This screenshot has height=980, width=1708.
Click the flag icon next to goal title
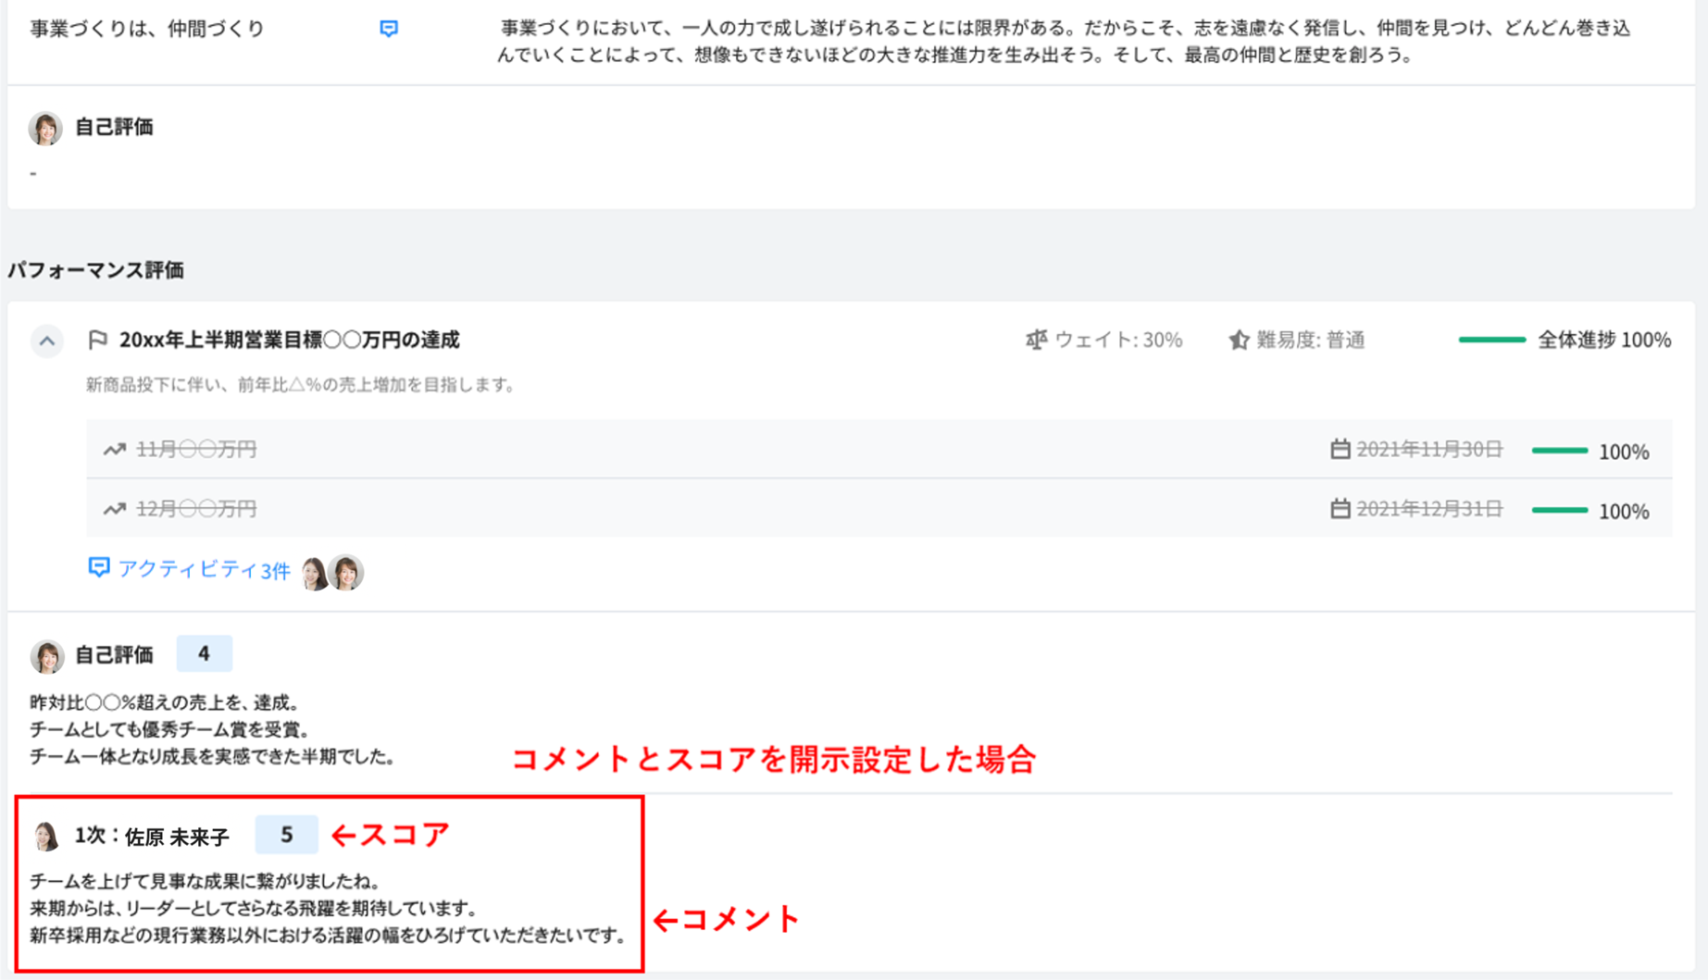[97, 341]
